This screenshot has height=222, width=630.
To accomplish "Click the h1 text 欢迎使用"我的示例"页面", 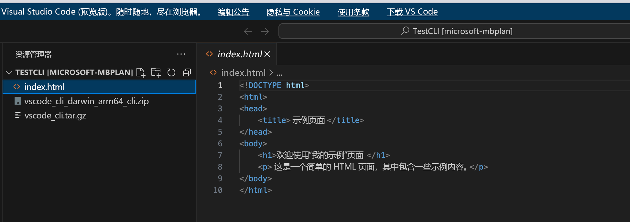I will click(x=320, y=155).
